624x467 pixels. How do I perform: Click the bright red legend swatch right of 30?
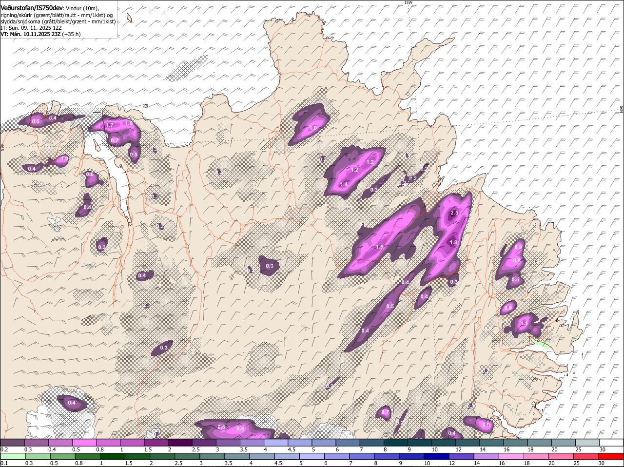point(611,456)
